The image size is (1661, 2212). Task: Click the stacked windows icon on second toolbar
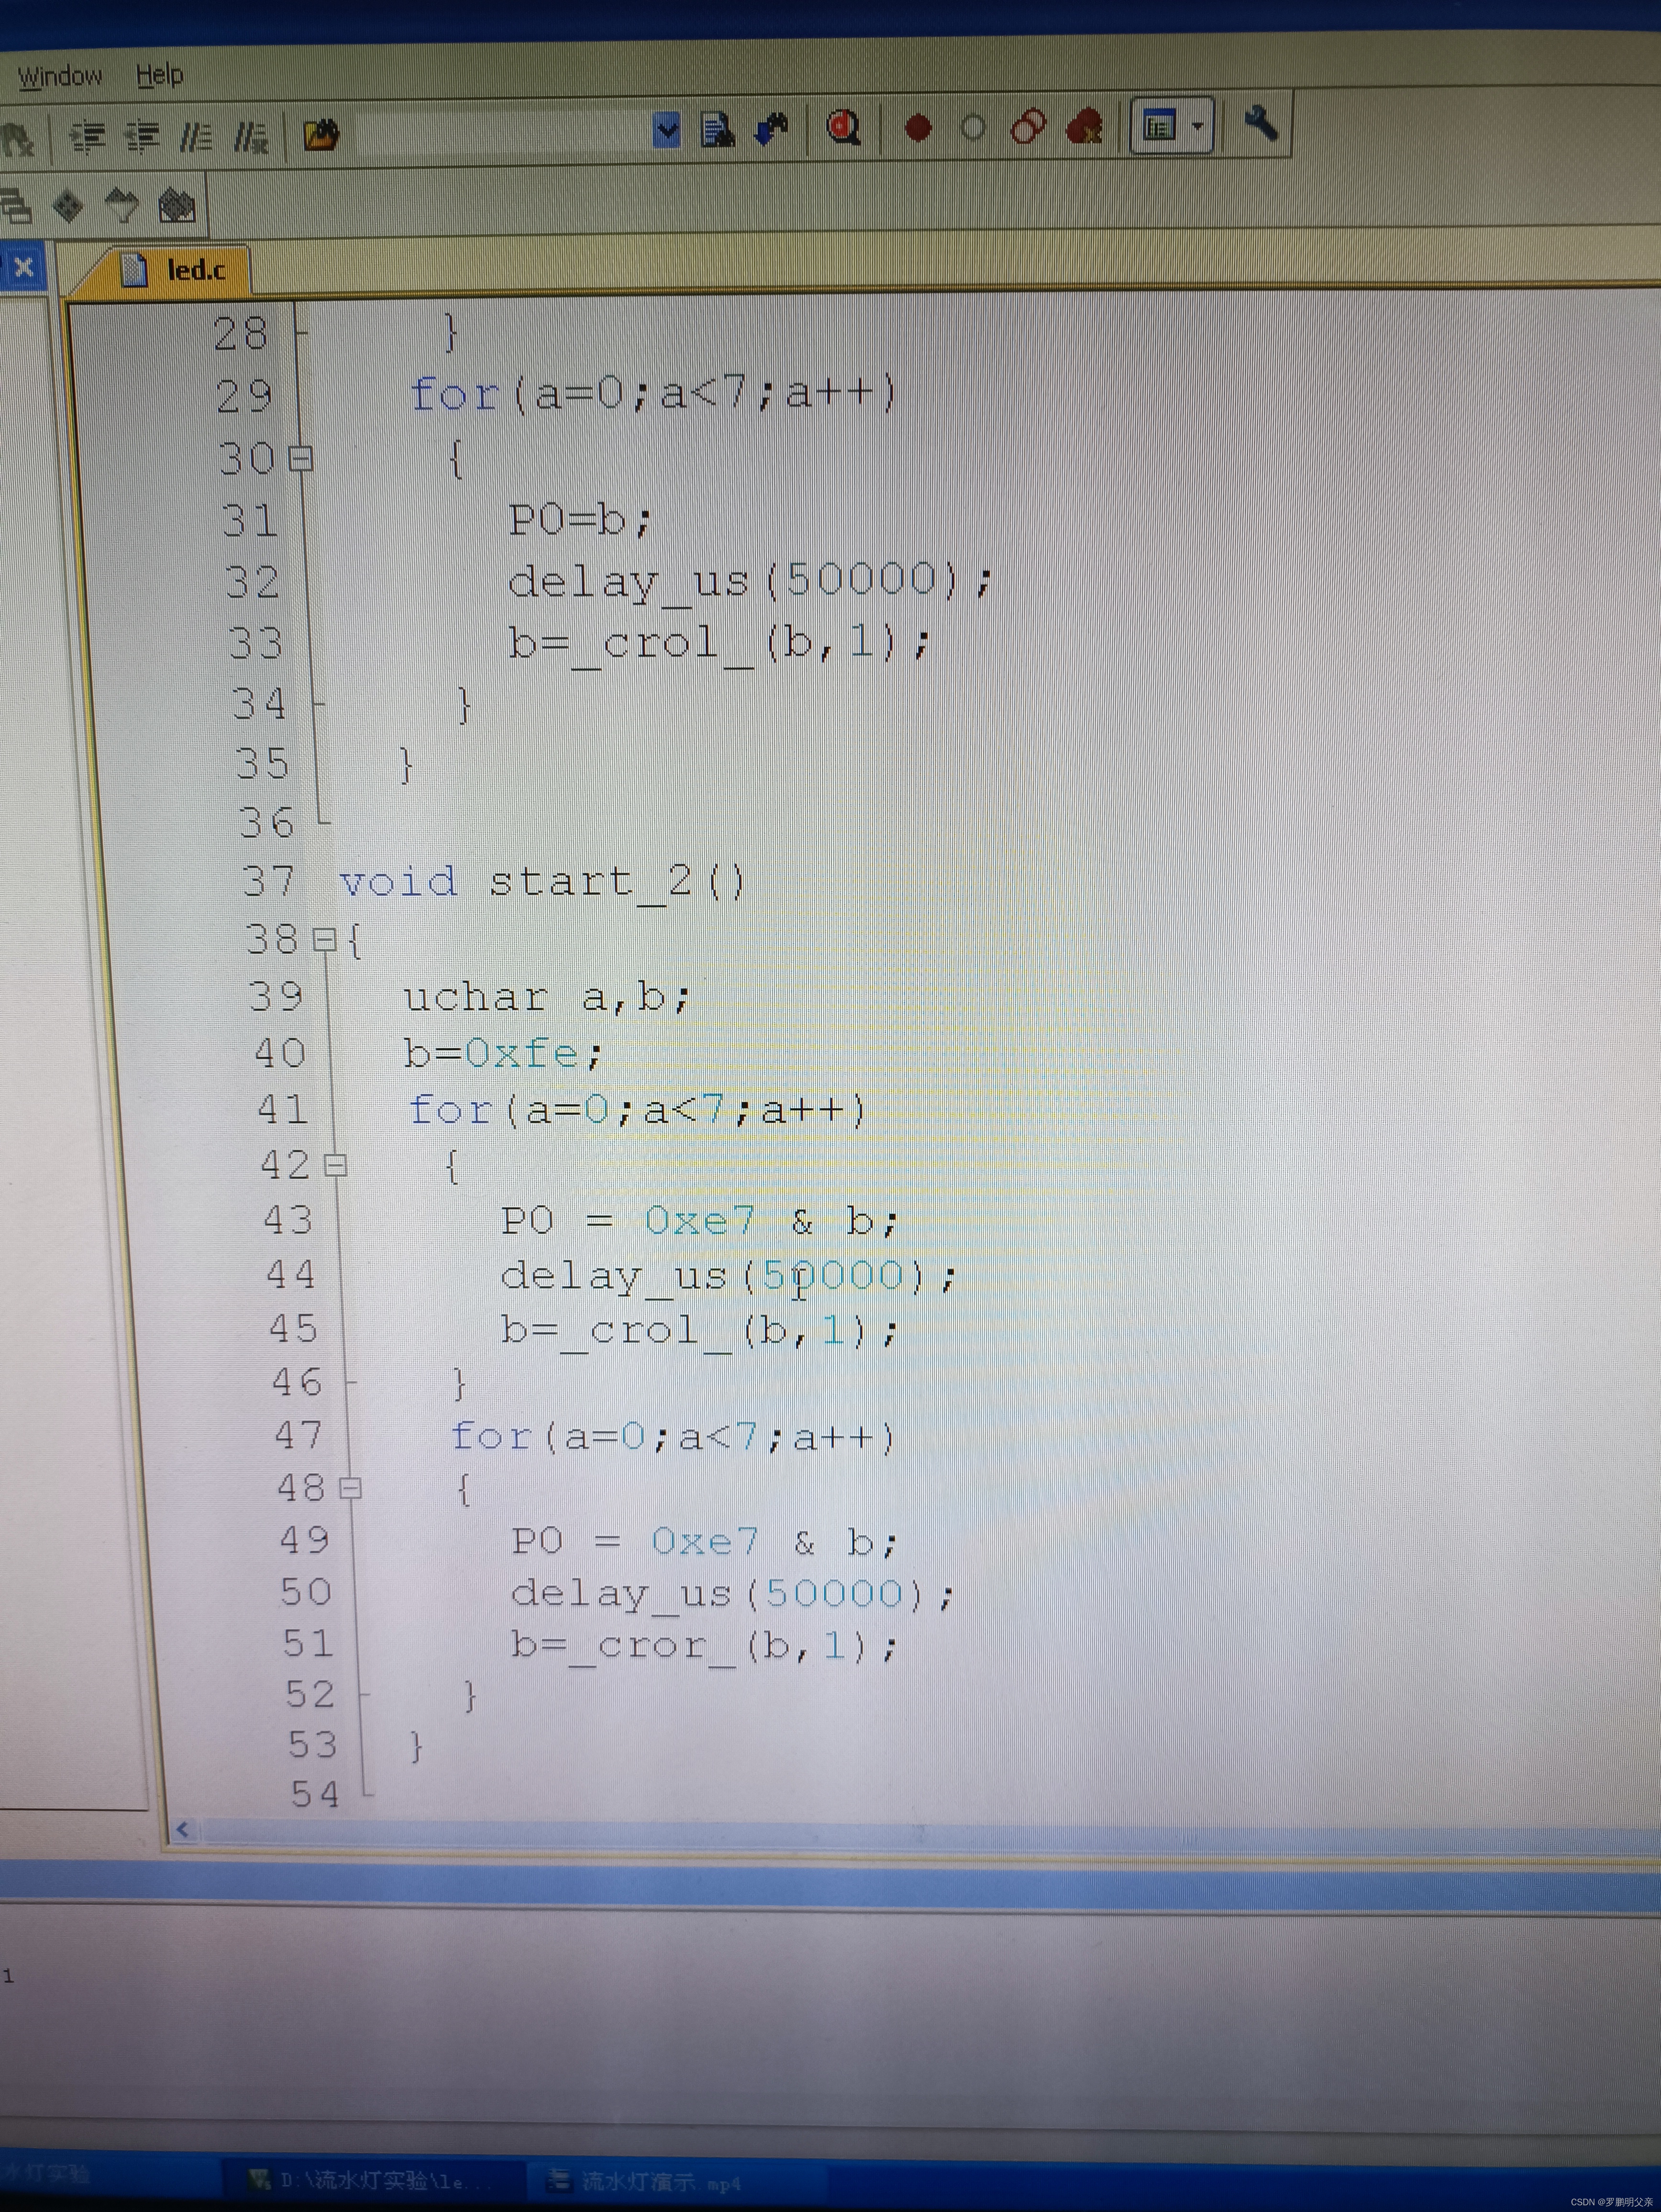pyautogui.click(x=15, y=207)
